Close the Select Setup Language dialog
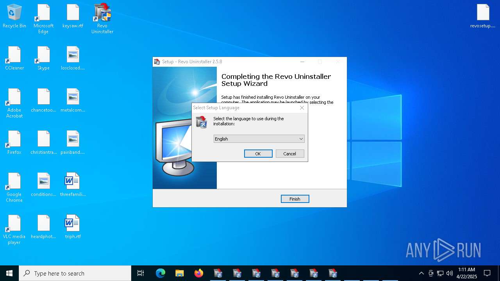The height and width of the screenshot is (281, 500). click(x=302, y=108)
